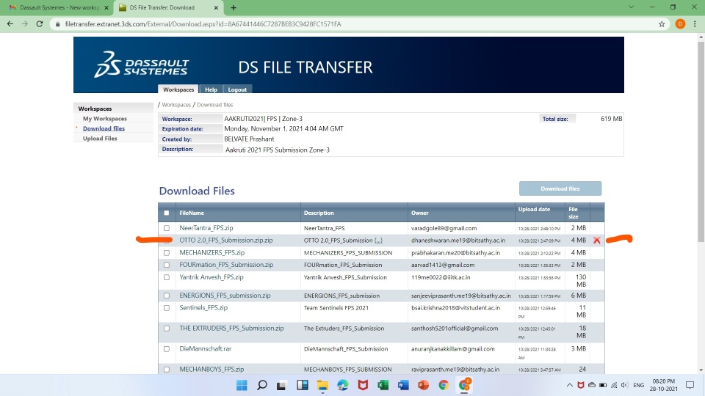Click the Logout nav tab
This screenshot has height=396, width=705.
(237, 89)
